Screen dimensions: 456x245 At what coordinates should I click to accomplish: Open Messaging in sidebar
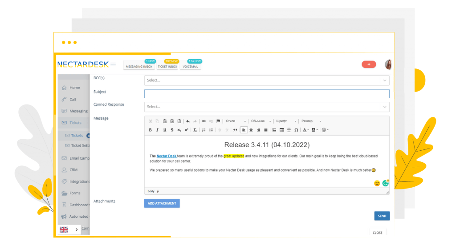coord(75,111)
